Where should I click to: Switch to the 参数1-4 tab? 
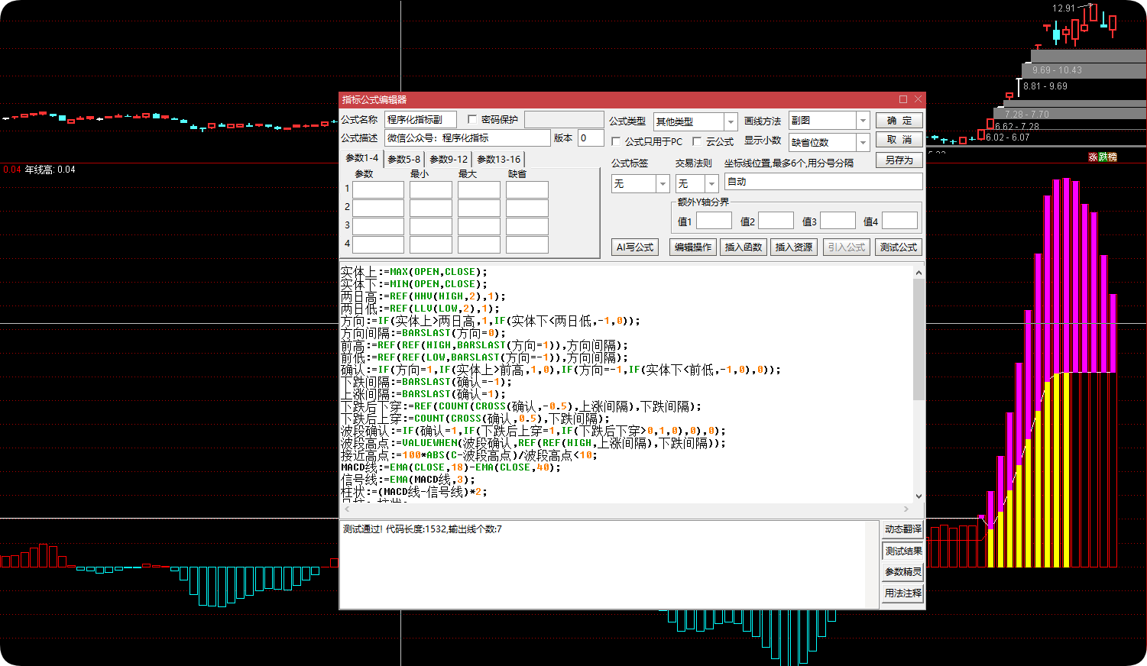click(x=362, y=158)
